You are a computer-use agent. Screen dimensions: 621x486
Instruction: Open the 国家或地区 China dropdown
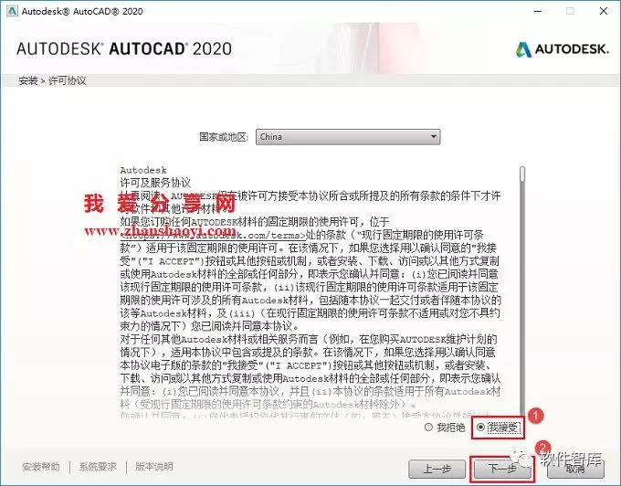[x=348, y=137]
